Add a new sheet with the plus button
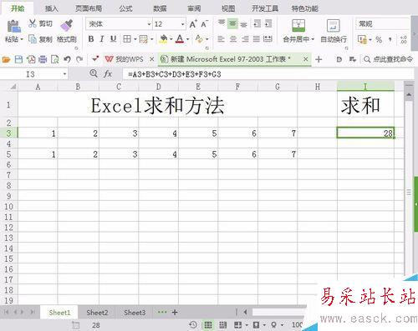Image resolution: width=418 pixels, height=331 pixels. [x=175, y=313]
